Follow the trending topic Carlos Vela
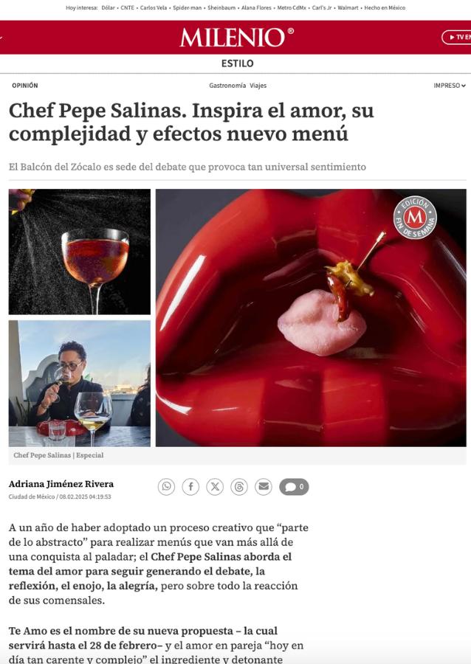Screen dimensions: 471x664 coord(154,7)
